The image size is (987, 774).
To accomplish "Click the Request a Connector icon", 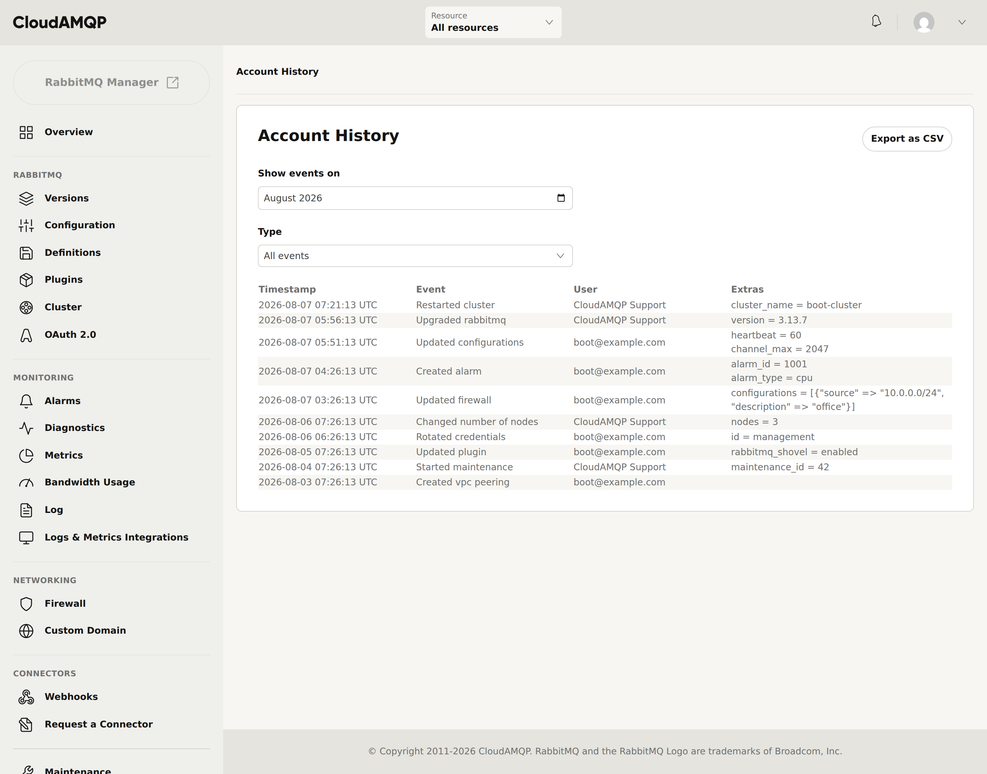I will tap(26, 724).
